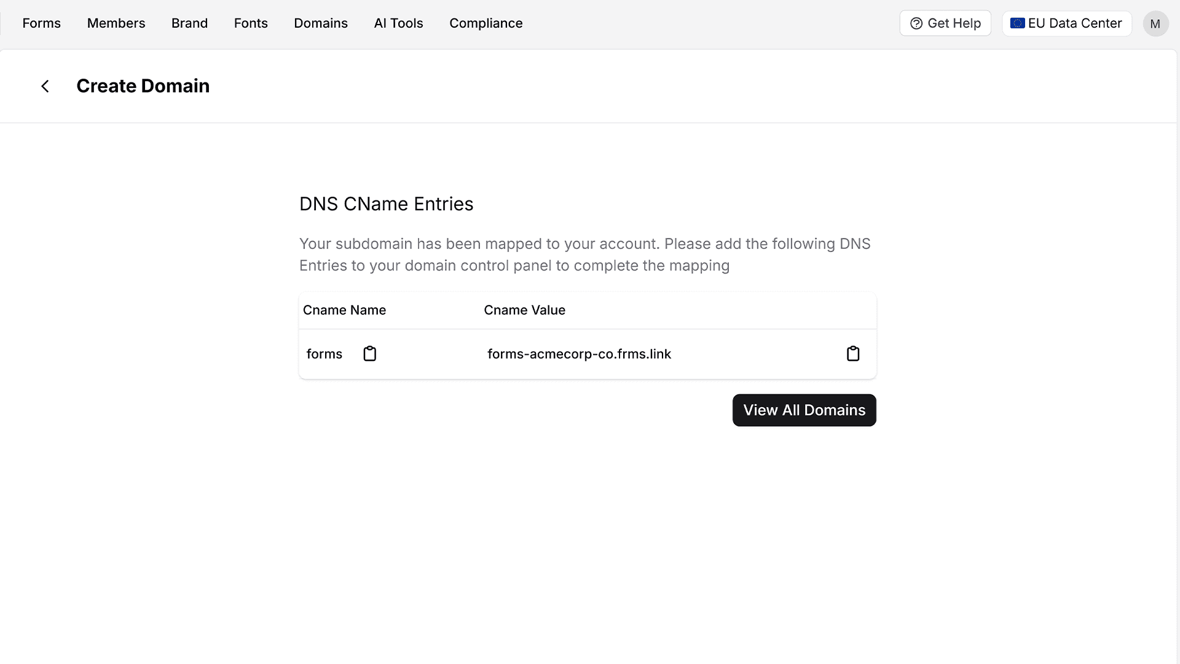Select the forms-acmecorp-co.frms.link value text
The image size is (1180, 664).
pos(579,354)
